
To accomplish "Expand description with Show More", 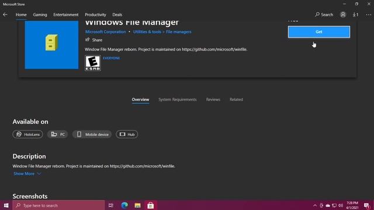I will (x=27, y=174).
